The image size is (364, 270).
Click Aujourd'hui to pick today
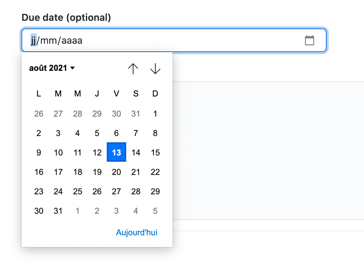[x=137, y=233]
